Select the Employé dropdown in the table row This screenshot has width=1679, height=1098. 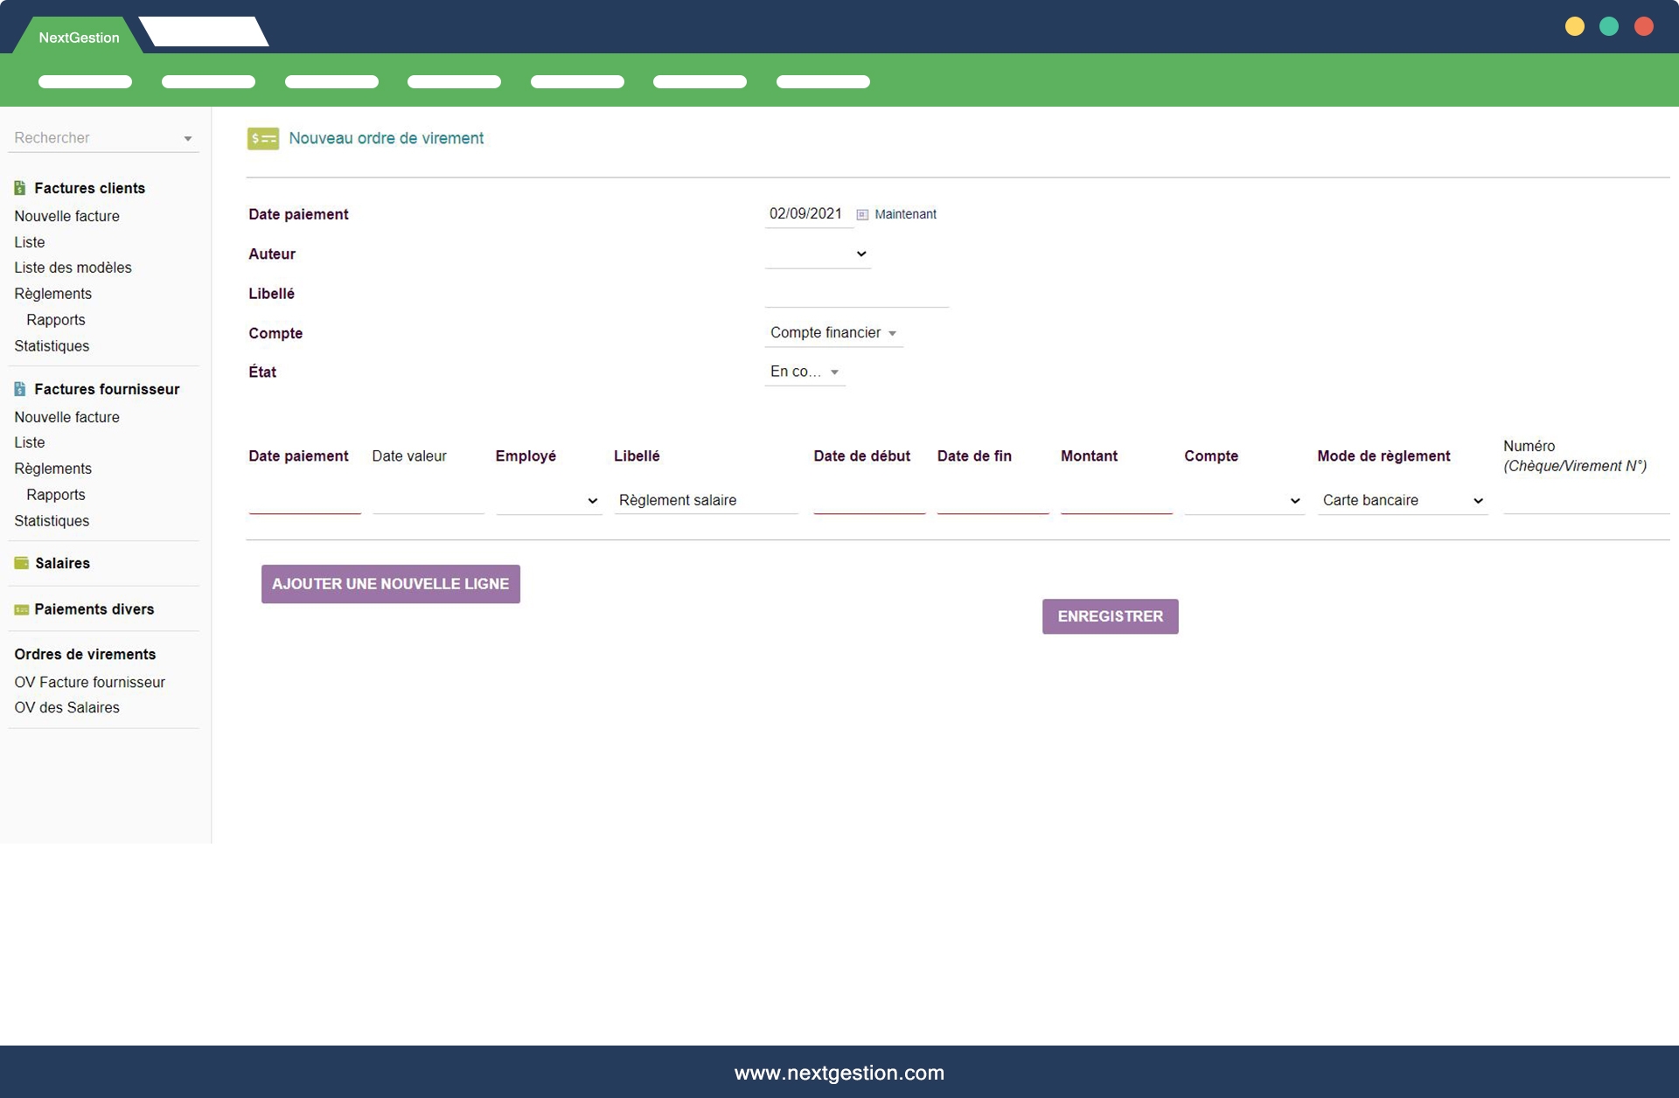[548, 500]
